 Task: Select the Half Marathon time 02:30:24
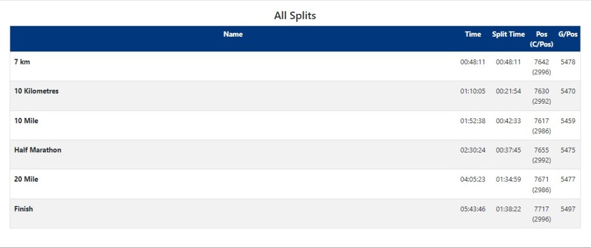[473, 150]
